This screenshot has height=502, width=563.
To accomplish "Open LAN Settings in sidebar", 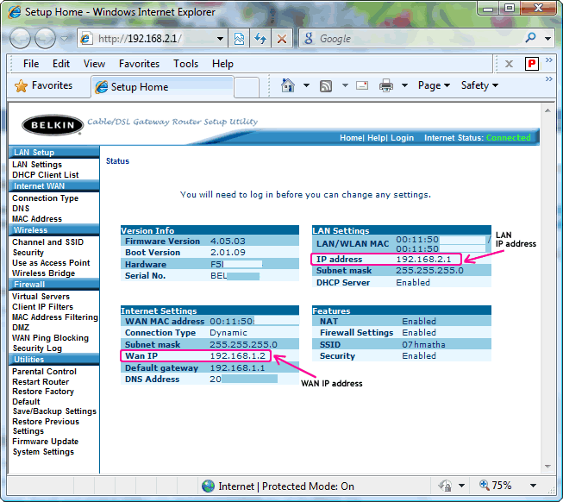I will click(x=37, y=165).
